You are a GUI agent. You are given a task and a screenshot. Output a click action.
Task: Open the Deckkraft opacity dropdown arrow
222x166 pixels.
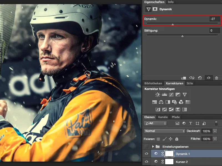pos(215,131)
